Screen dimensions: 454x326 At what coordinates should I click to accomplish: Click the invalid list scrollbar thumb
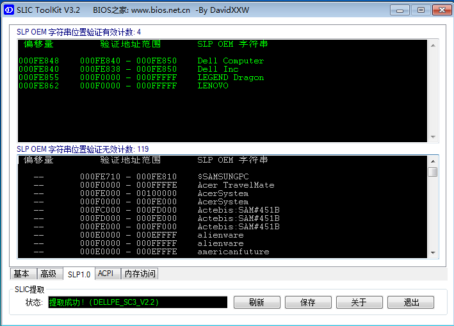click(433, 172)
